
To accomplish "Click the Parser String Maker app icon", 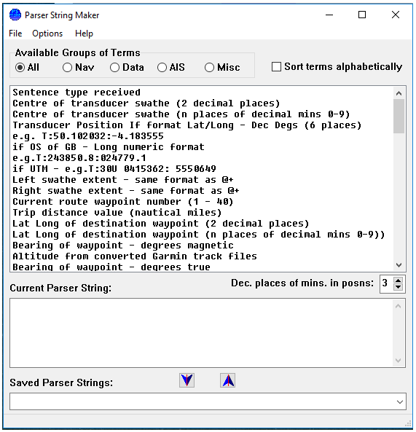I will [15, 15].
